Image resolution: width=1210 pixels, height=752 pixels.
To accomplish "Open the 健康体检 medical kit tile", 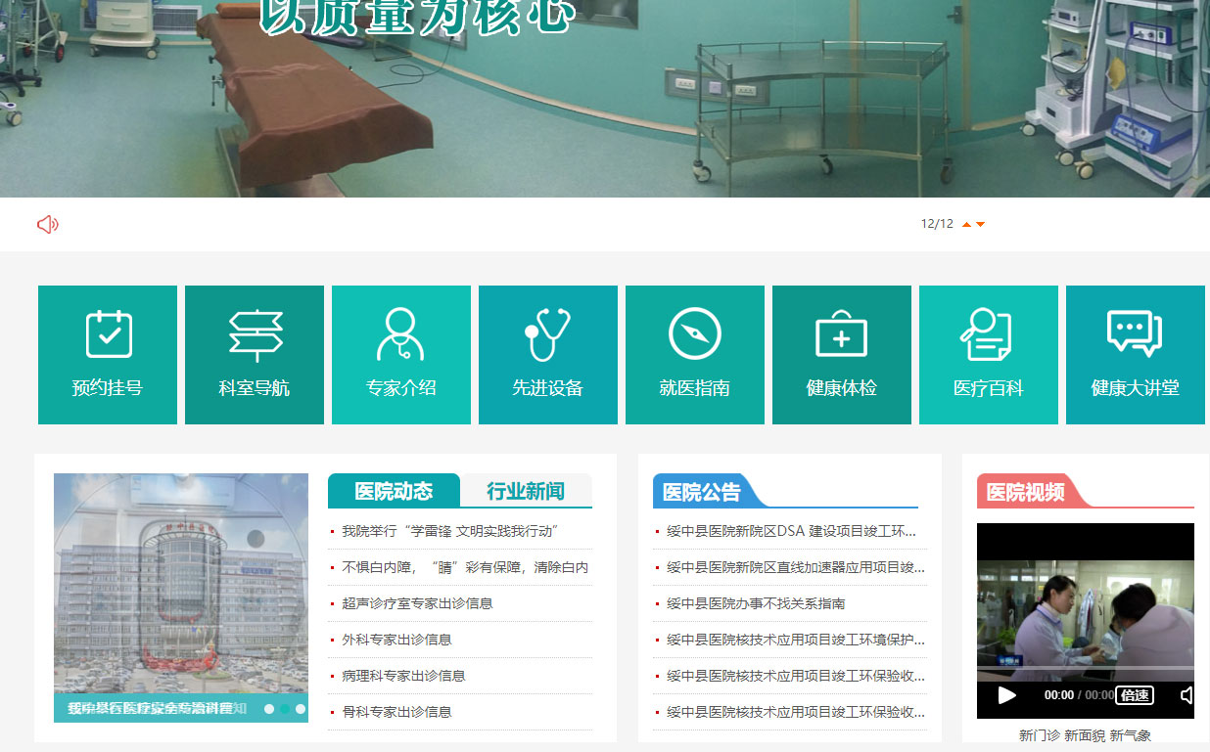I will click(842, 355).
